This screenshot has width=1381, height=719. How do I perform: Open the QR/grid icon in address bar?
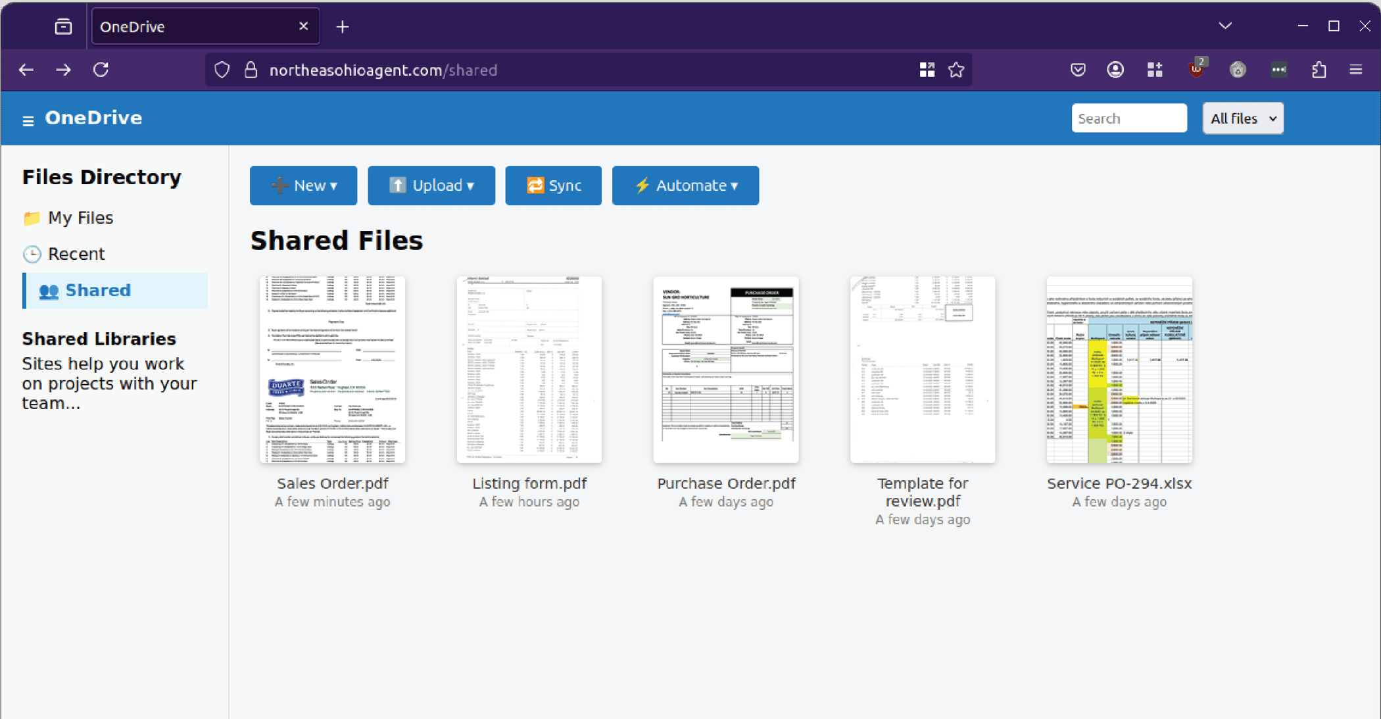(x=927, y=70)
